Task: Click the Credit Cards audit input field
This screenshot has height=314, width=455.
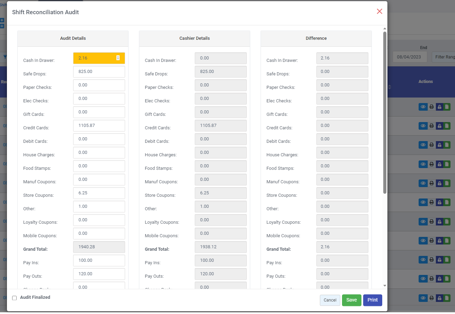Action: pos(99,126)
